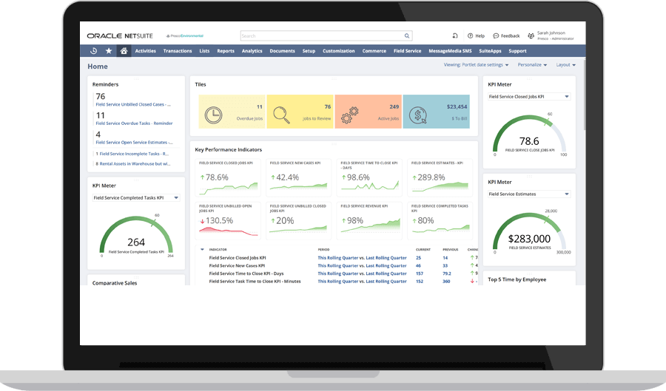The height and width of the screenshot is (391, 666).
Task: Click the Help question-mark icon
Action: point(470,36)
